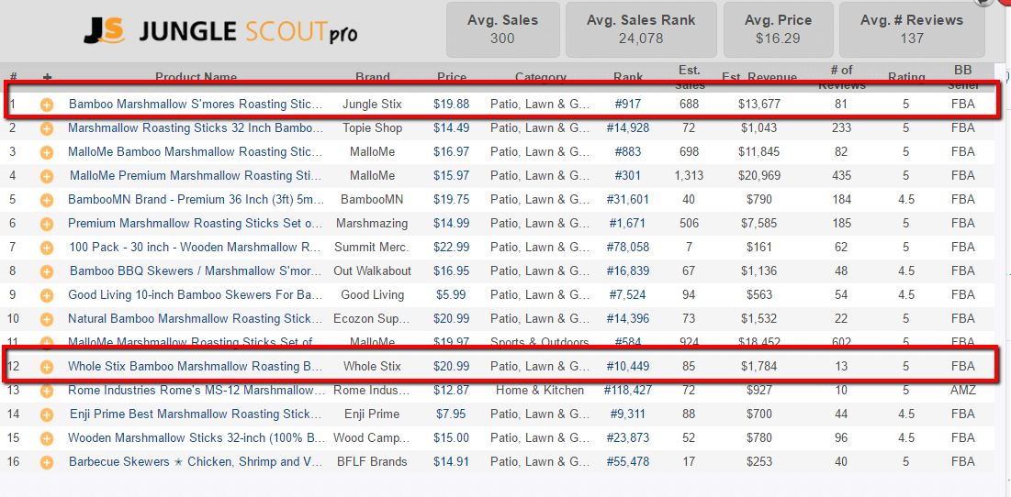
Task: Open Wooden Marshmallow Sticks 32-inch link
Action: 196,438
